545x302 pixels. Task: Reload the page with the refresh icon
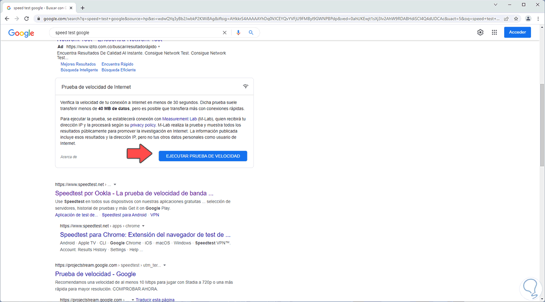pos(27,19)
